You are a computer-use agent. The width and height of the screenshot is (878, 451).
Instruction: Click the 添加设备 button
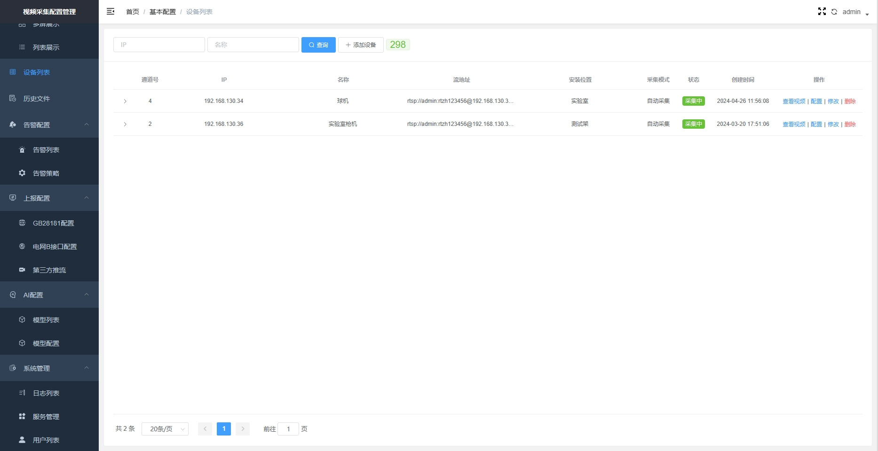coord(361,45)
